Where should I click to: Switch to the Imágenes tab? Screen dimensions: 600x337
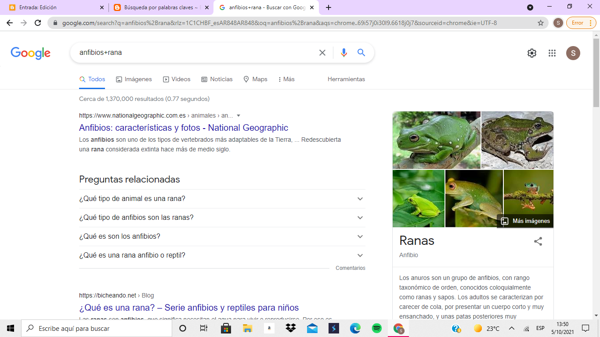(x=134, y=79)
